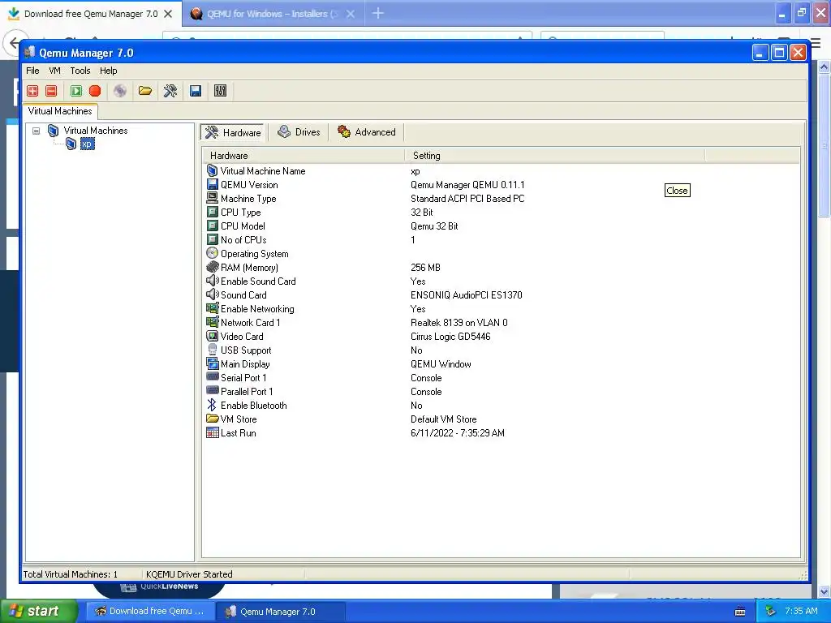Click the Serial Port 1 connector icon
This screenshot has width=831, height=623.
pyautogui.click(x=212, y=377)
